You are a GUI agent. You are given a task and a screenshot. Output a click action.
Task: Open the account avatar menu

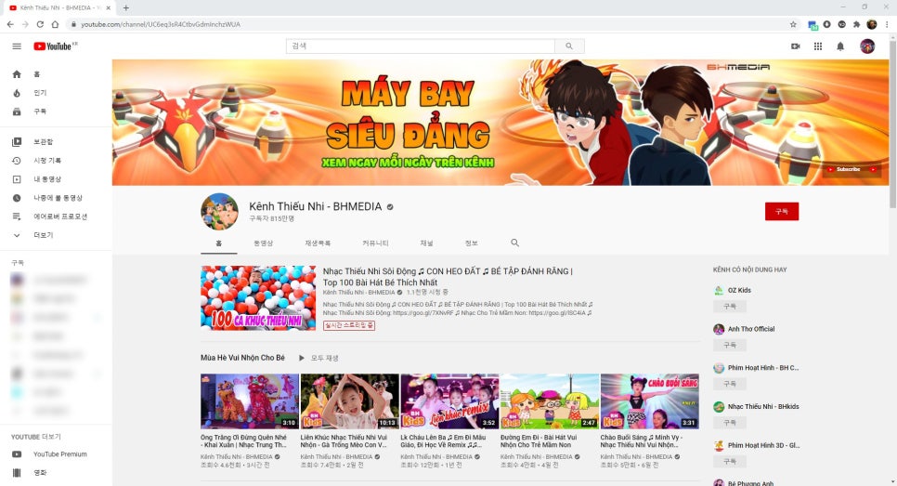click(867, 46)
